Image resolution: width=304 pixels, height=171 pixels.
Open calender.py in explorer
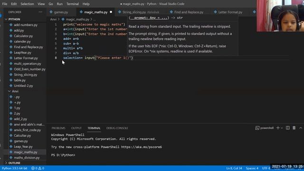(x=22, y=41)
